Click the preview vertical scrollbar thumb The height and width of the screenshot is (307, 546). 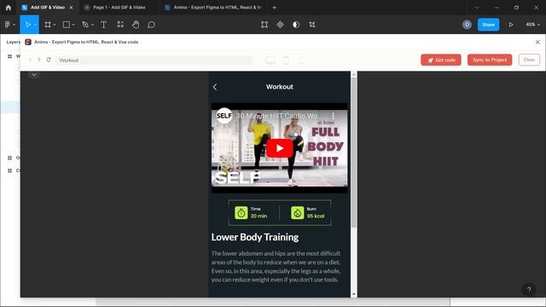(354, 153)
